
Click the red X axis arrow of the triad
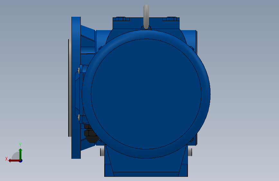(x=14, y=161)
